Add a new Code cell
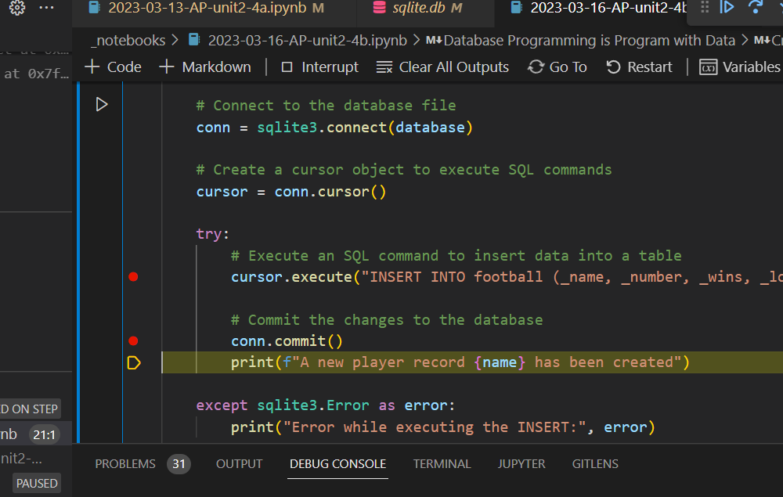Viewport: 783px width, 497px height. click(x=111, y=67)
